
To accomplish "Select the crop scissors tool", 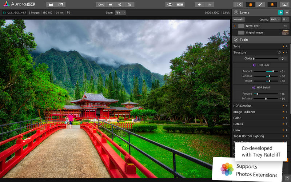I will [x=239, y=4].
